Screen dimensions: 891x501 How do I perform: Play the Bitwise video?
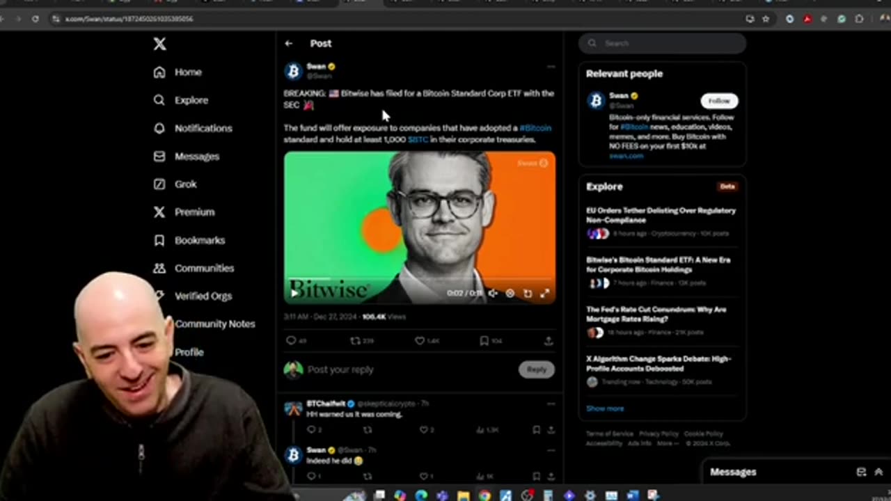294,293
